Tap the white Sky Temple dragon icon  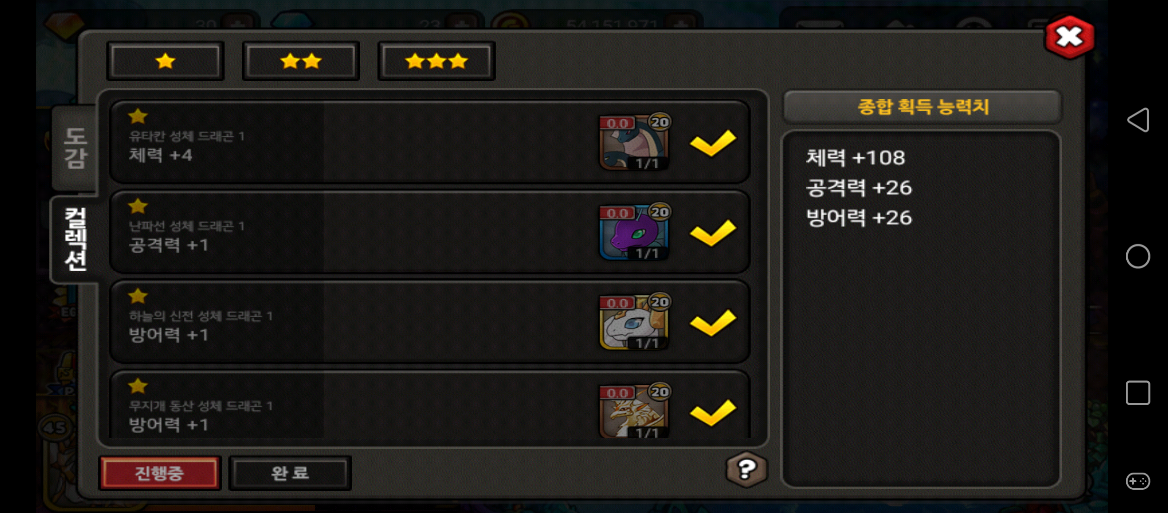pos(634,322)
